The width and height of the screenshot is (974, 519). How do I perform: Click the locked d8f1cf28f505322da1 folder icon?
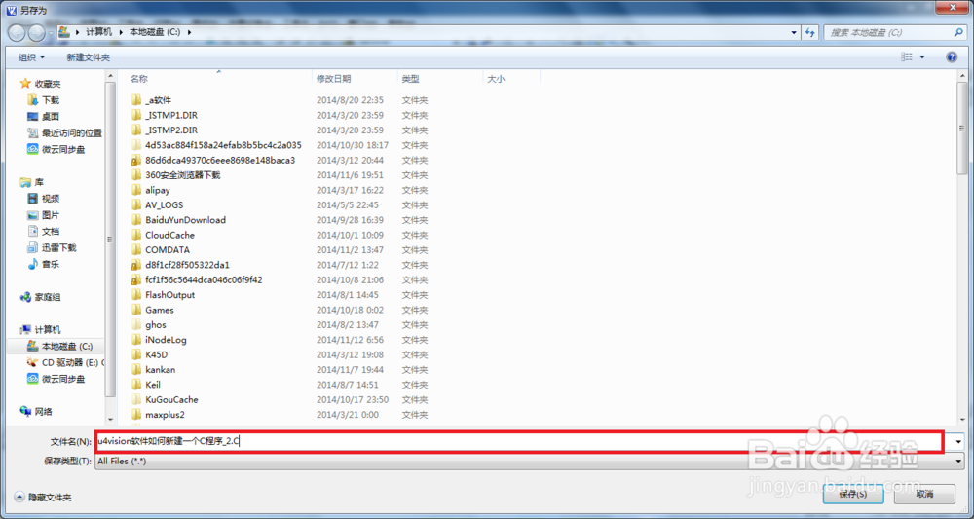point(136,265)
